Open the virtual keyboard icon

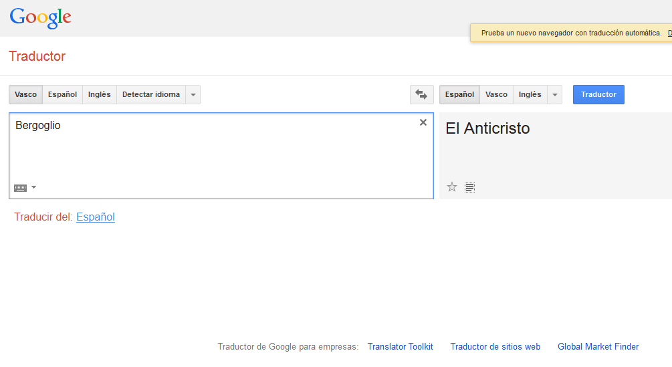[21, 188]
